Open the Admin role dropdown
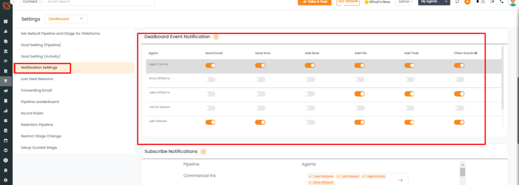The height and width of the screenshot is (185, 519). pyautogui.click(x=404, y=2)
